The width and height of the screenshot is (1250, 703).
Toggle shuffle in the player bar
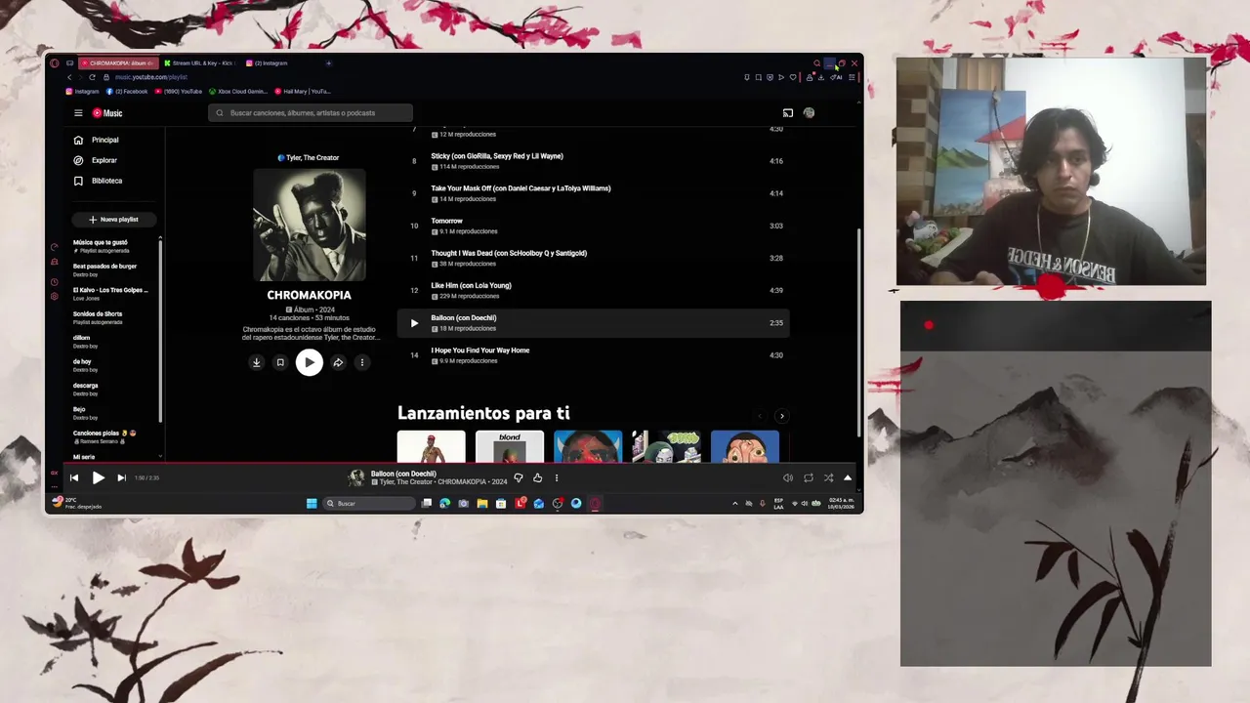click(828, 478)
